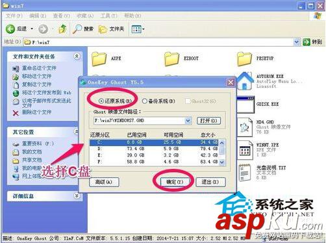Click 移动这个文件 task link
Screen dimensions: 326x243
point(37,76)
